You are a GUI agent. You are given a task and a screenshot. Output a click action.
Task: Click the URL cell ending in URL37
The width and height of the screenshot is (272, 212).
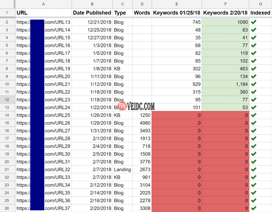[44, 208]
